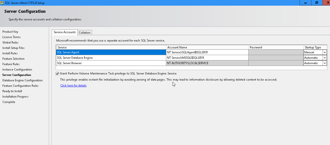Open Startup Type dropdown for SQL Server Agent

(x=325, y=52)
